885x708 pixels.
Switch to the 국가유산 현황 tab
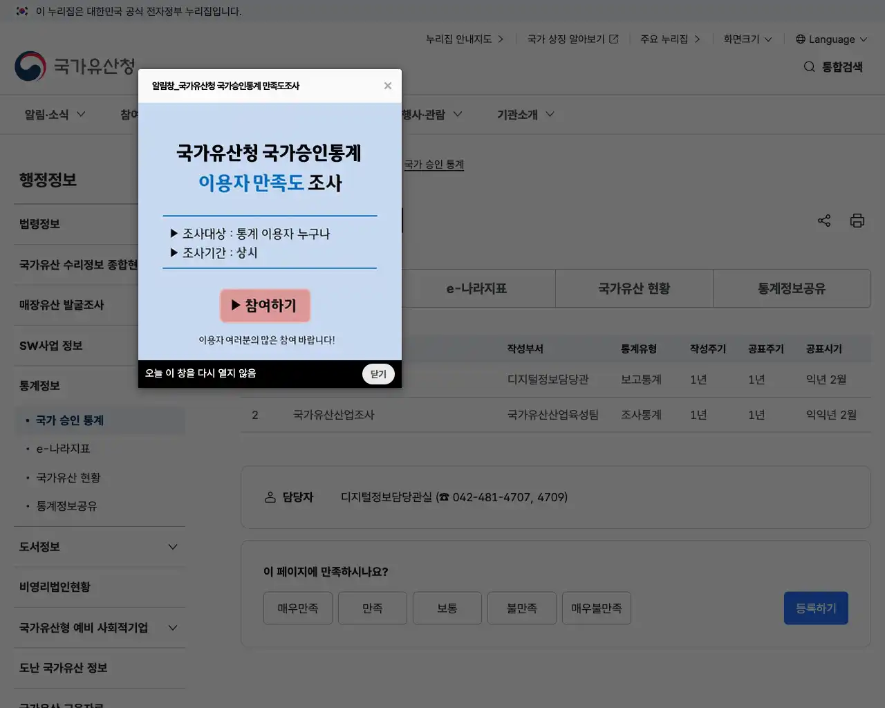634,288
